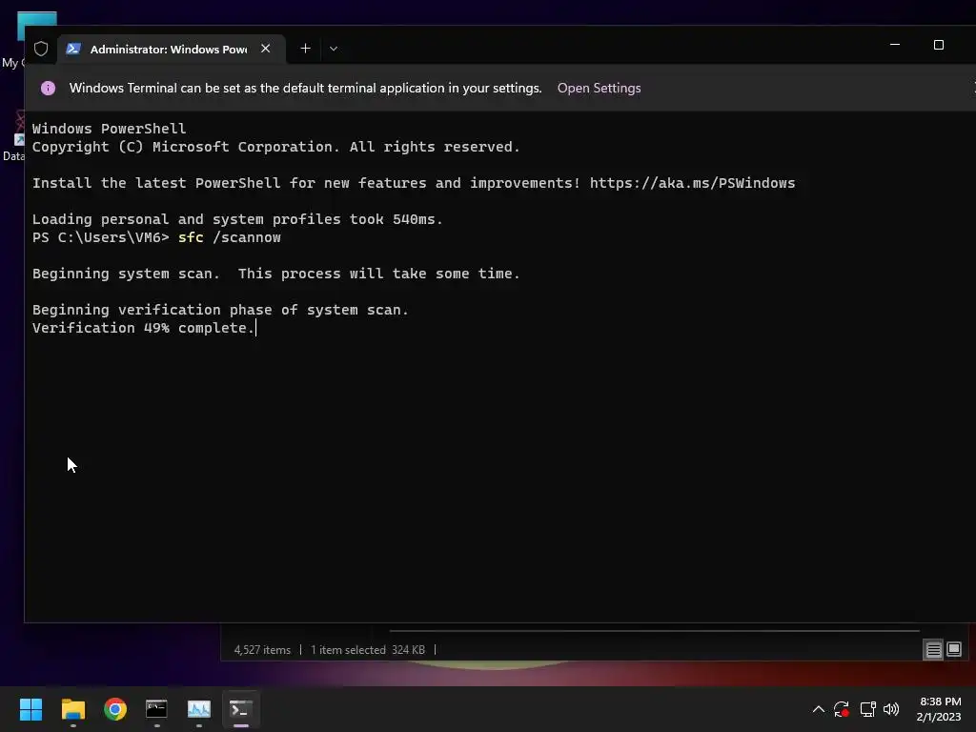Open File Explorer from the taskbar
Screen dimensions: 976x732
point(72,709)
